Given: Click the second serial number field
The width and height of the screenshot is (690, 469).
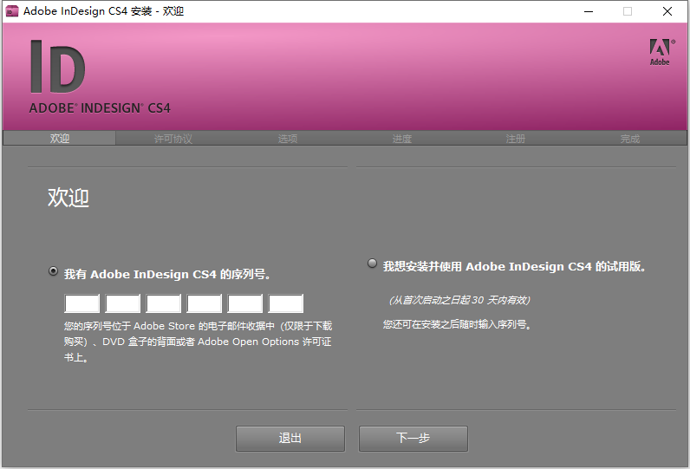Looking at the screenshot, I should click(123, 303).
